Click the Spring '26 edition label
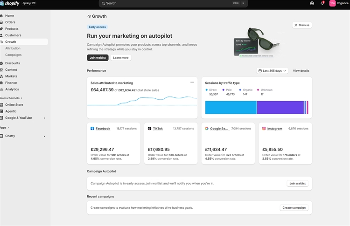Image resolution: width=350 pixels, height=226 pixels. 29,3
